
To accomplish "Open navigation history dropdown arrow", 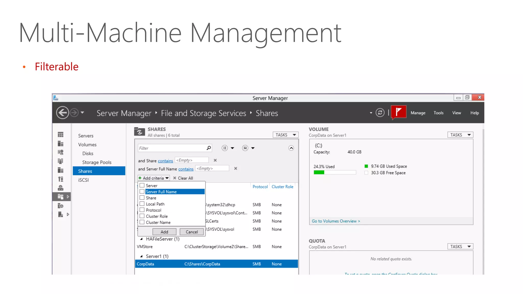I will point(82,112).
